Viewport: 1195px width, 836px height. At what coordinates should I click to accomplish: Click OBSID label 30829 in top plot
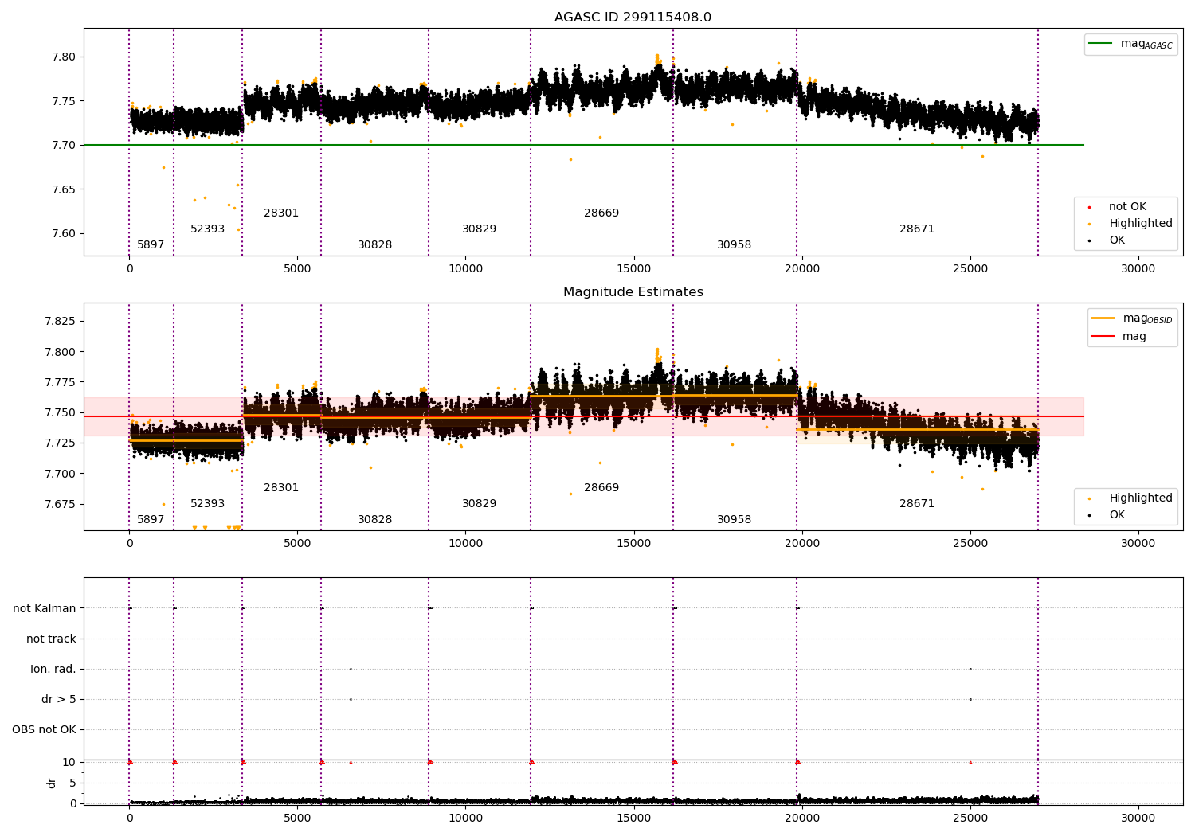[479, 229]
